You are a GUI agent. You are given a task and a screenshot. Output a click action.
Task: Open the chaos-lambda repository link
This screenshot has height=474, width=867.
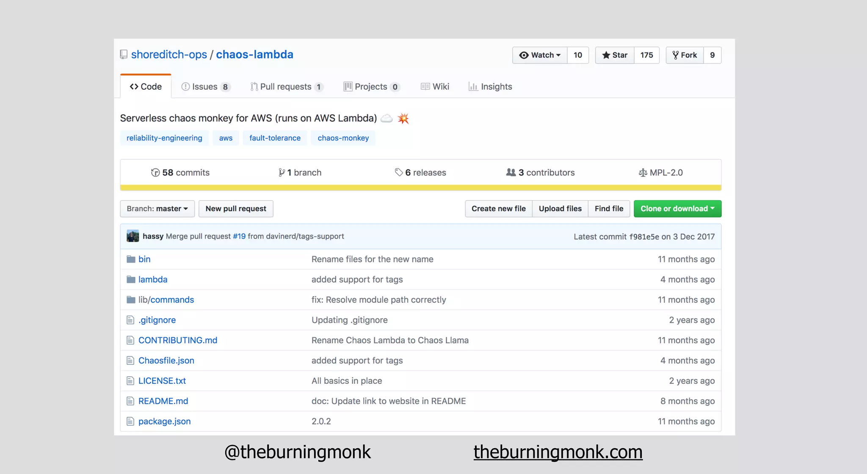click(254, 55)
